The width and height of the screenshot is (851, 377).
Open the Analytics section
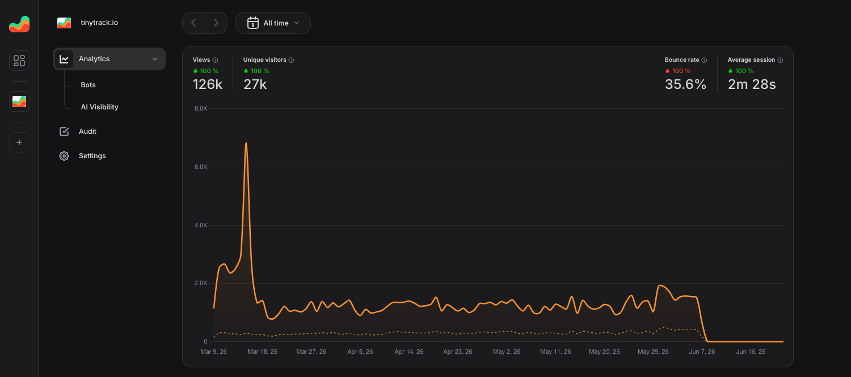point(109,59)
